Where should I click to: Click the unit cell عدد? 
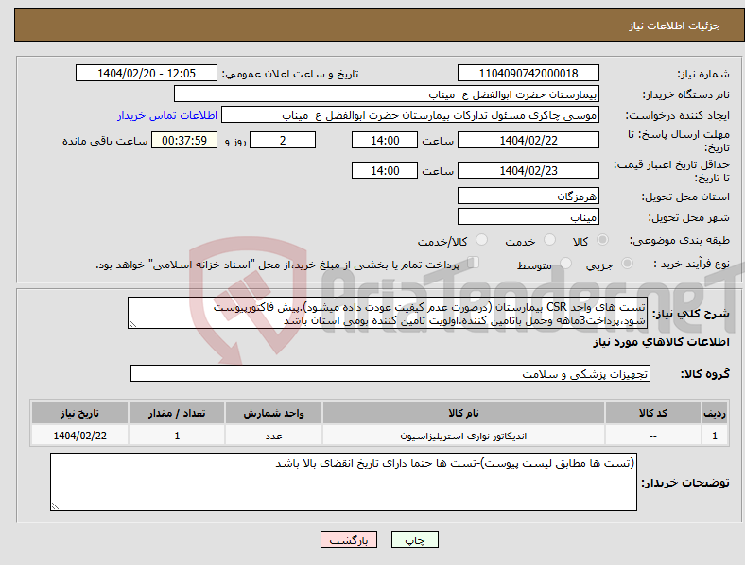(x=273, y=436)
